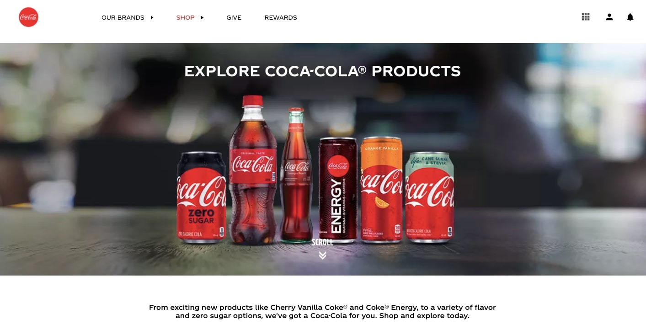Image resolution: width=646 pixels, height=324 pixels.
Task: Open notifications bell icon
Action: pyautogui.click(x=630, y=17)
